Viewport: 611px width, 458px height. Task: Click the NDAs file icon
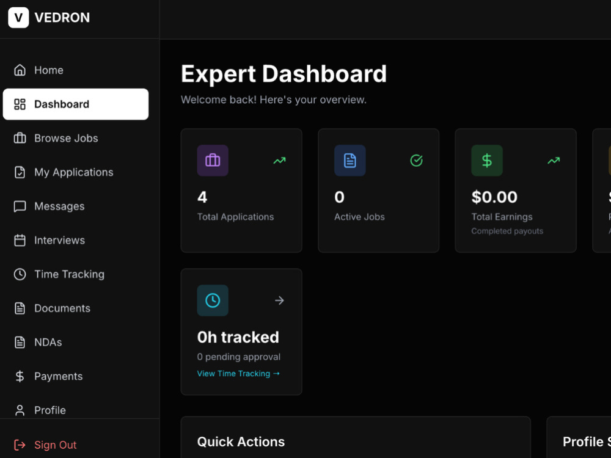(x=20, y=343)
